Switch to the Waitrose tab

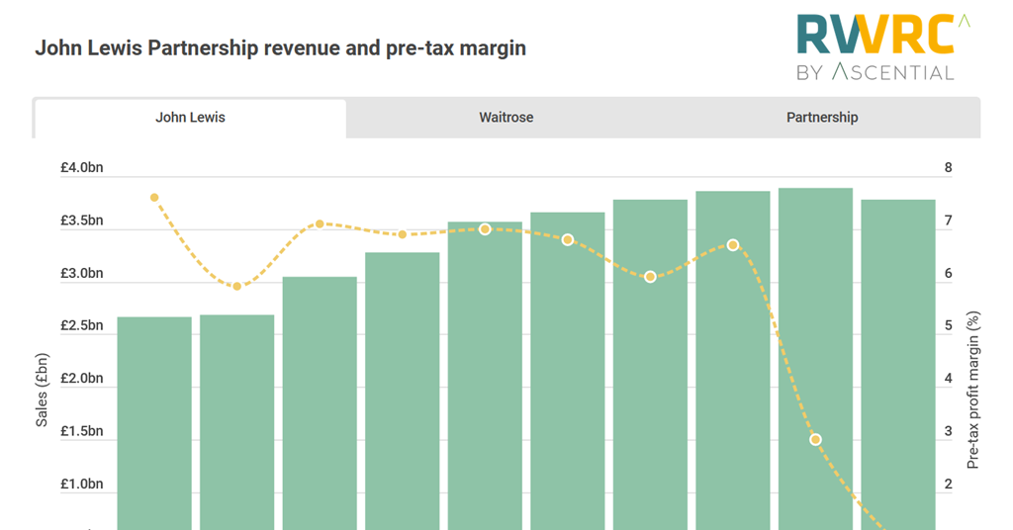tap(506, 118)
